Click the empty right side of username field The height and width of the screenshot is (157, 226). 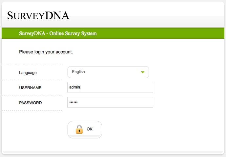tap(131, 87)
